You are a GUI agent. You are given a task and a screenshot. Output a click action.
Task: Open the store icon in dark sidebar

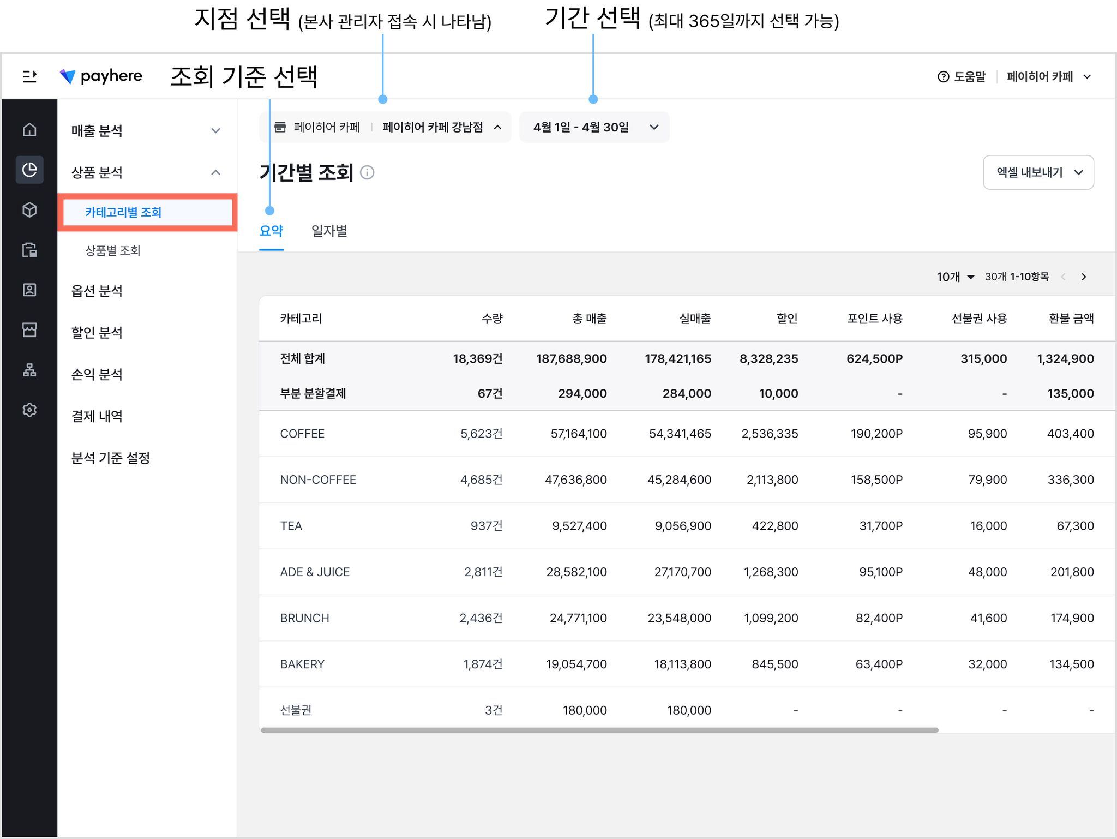(29, 329)
